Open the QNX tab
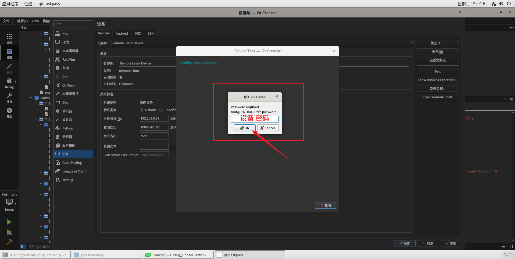 tap(138, 33)
